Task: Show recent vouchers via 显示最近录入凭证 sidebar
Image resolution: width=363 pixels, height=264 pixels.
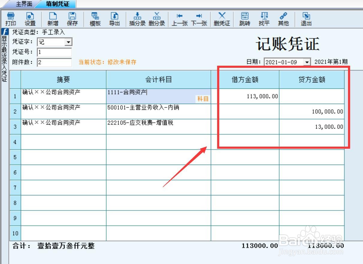Action: click(x=4, y=59)
